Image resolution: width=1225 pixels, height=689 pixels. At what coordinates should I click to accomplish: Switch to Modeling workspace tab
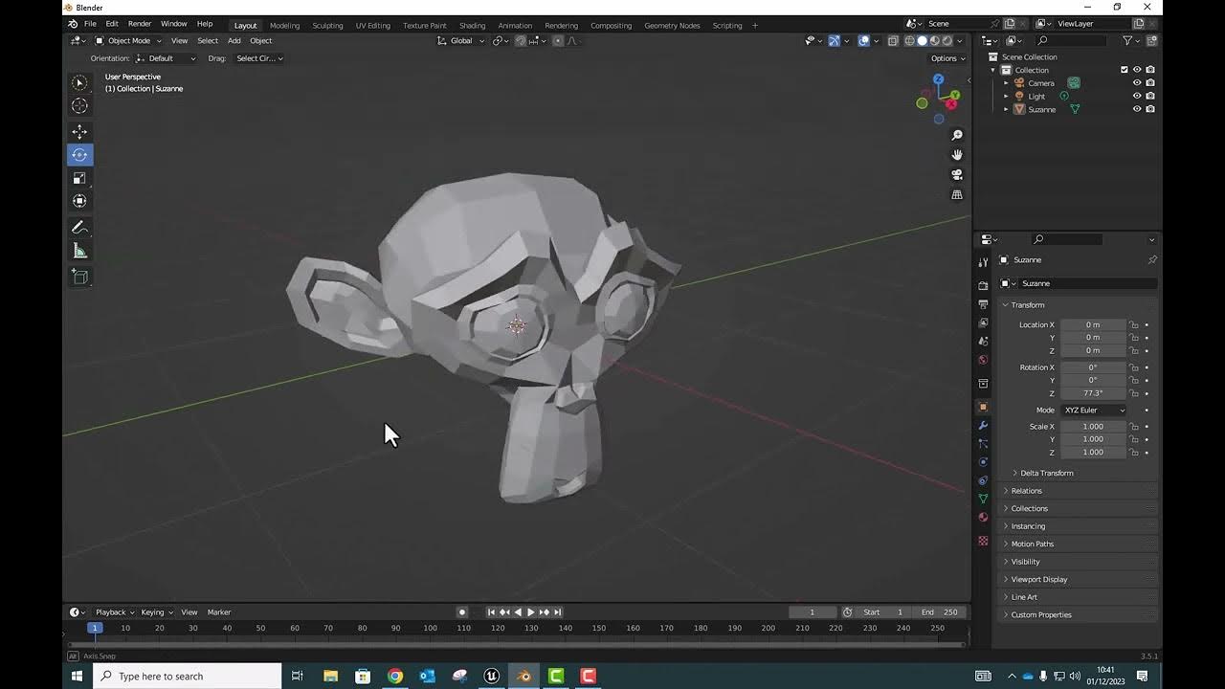coord(284,25)
